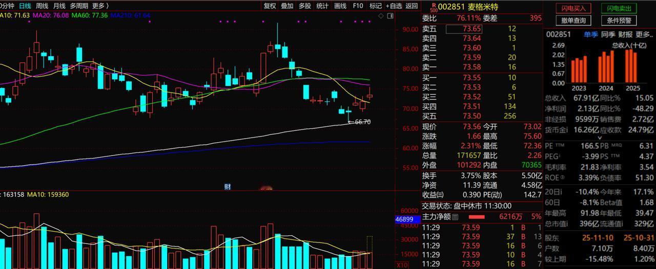Click the 总市值 396亿 value
The height and width of the screenshot is (269, 656).
(x=589, y=225)
